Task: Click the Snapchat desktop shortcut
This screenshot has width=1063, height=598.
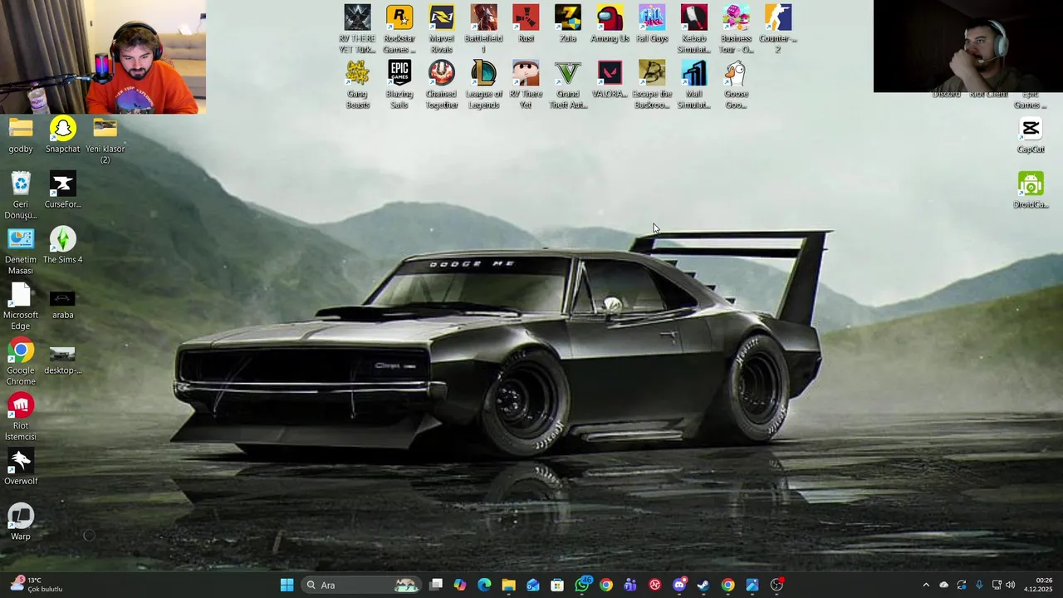Action: click(x=62, y=135)
